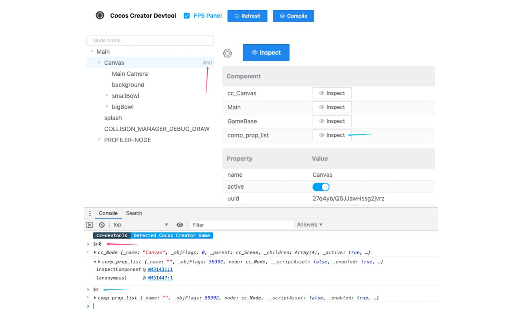
Task: Open settings via the gear icon
Action: point(228,53)
